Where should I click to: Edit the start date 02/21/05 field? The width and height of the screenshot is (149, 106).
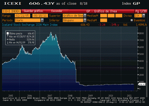[x=22, y=15]
